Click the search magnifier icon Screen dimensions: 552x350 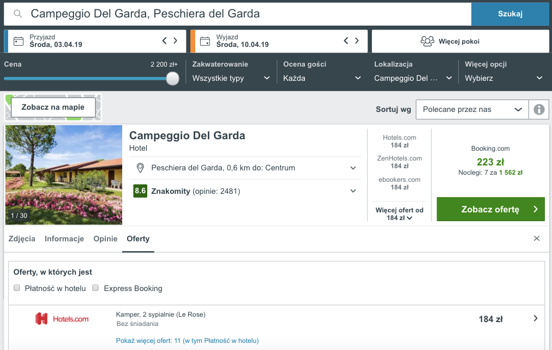tap(17, 14)
